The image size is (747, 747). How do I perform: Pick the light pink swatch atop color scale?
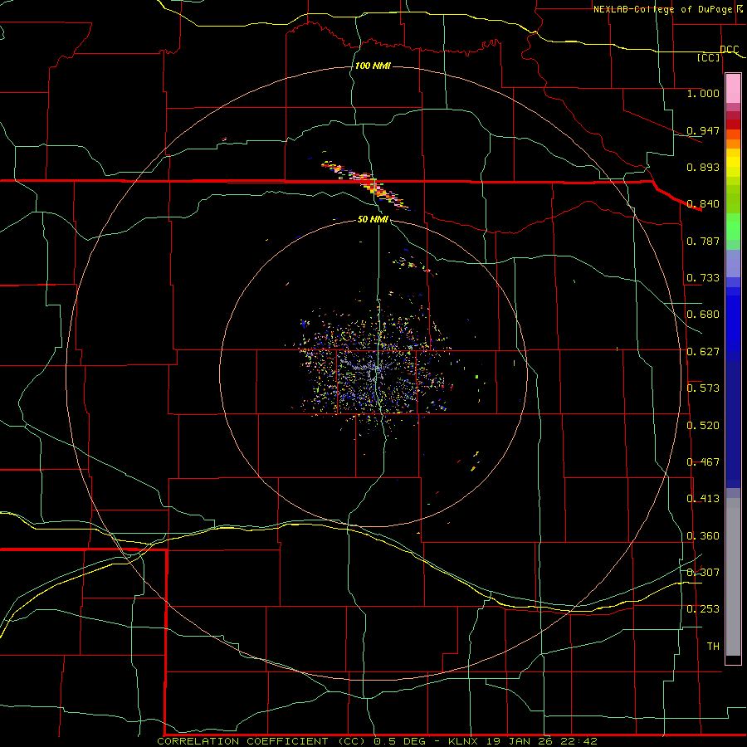click(733, 89)
